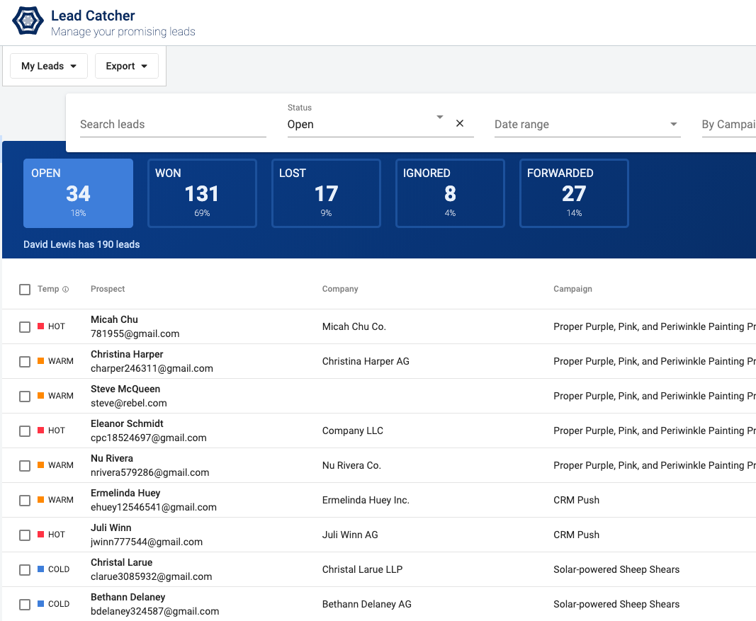Switch to the FORWARDED status tile
The width and height of the screenshot is (756, 621).
(x=574, y=193)
